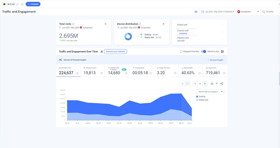280x148 pixels.
Task: Export the data with the Excel icon
Action: click(222, 51)
